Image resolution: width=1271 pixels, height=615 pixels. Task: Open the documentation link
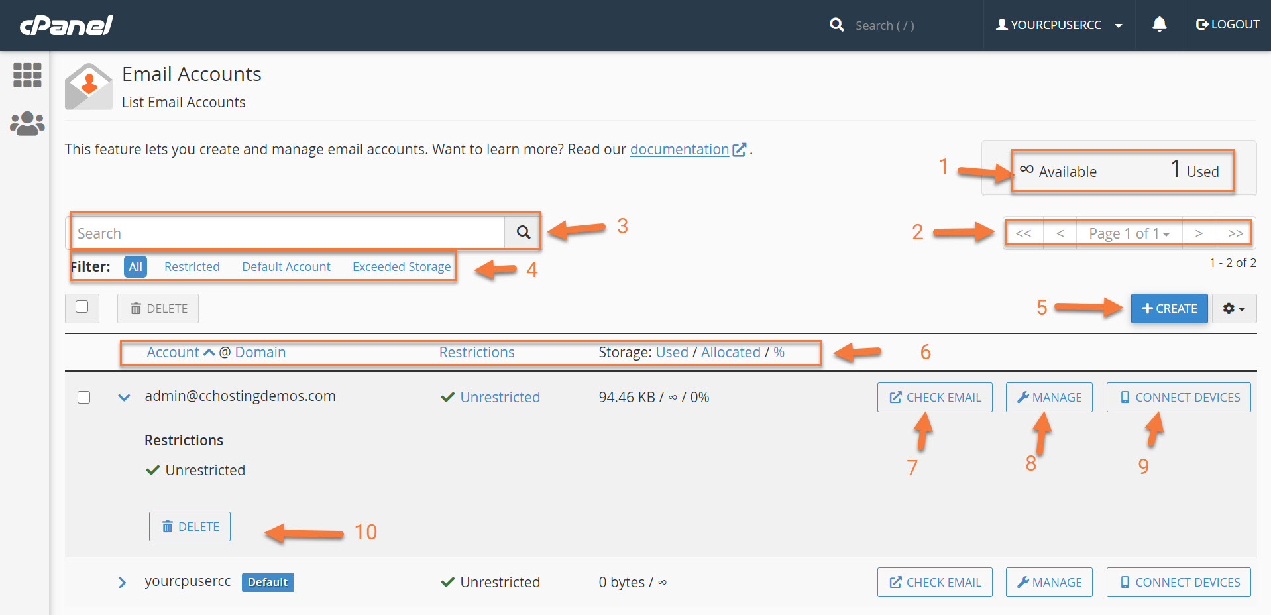(x=679, y=149)
